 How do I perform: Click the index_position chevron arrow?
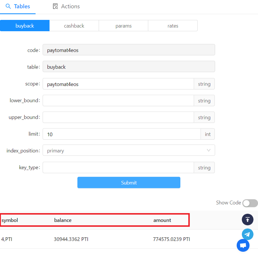coord(208,150)
